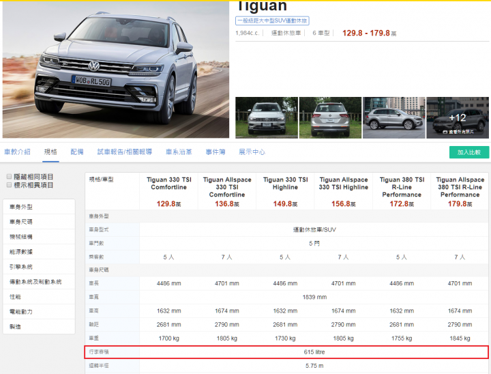The image size is (491, 374).
Task: Click the SUV category tag under title
Action: tap(272, 20)
